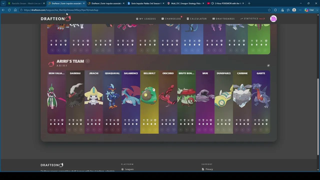Mute the 3-Hour POKEMON tab's audio

(212, 3)
